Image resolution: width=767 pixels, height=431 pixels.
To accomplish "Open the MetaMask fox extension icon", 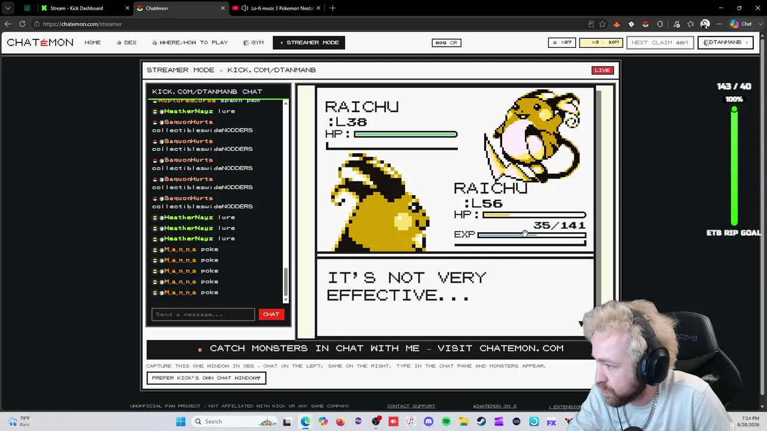I will pos(617,24).
